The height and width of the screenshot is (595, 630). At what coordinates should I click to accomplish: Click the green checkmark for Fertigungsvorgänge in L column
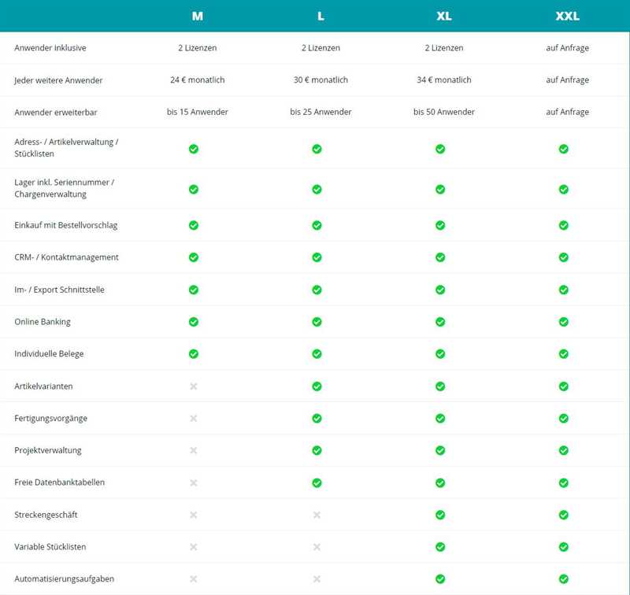pyautogui.click(x=317, y=419)
